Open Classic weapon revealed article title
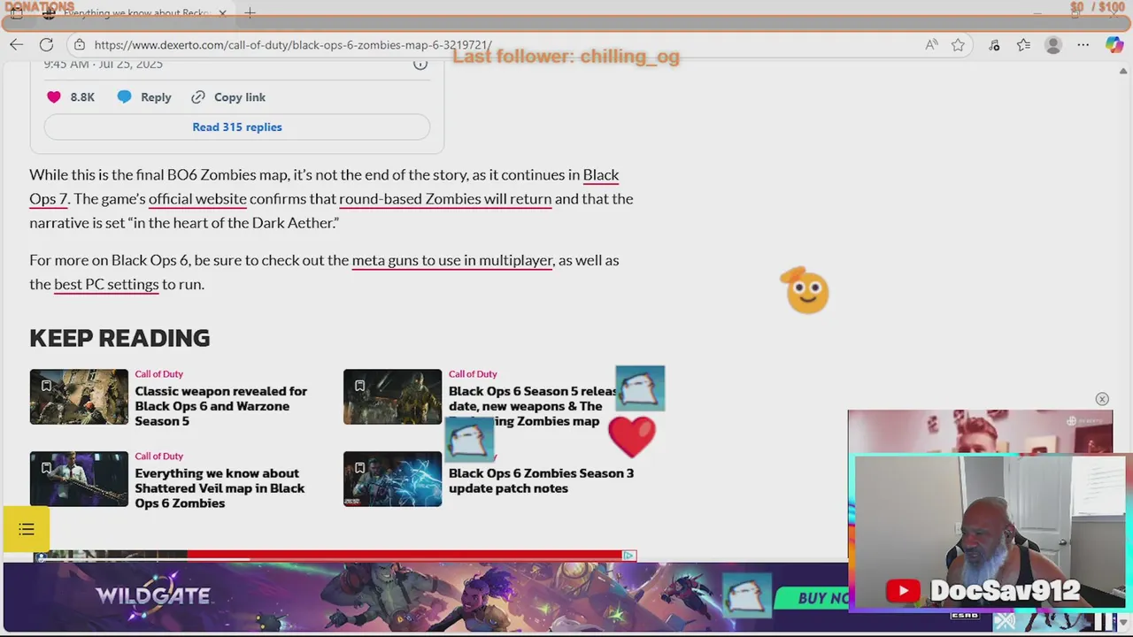Screen dimensions: 1133x637 point(220,406)
